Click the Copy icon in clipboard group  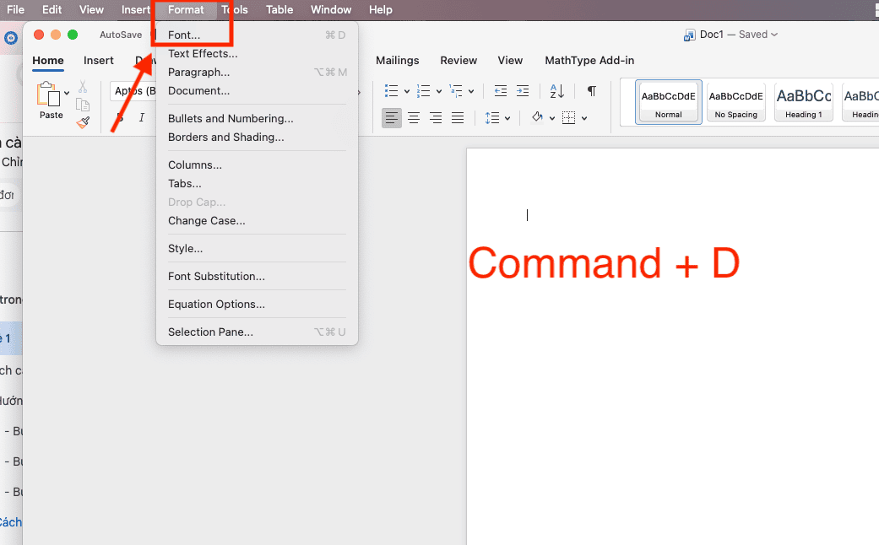pos(83,105)
